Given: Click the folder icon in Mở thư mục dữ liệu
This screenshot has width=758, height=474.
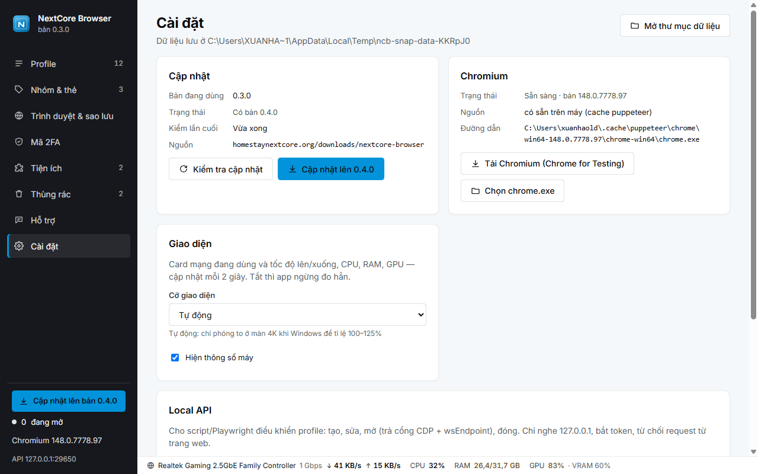Looking at the screenshot, I should 635,26.
